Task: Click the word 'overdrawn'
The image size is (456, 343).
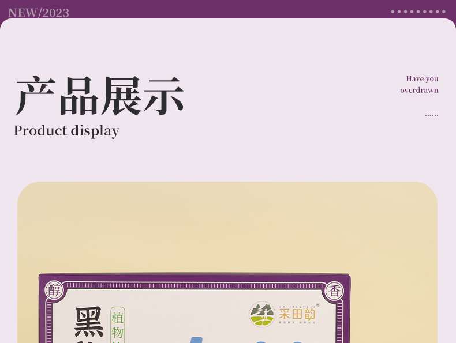Action: pyautogui.click(x=419, y=91)
